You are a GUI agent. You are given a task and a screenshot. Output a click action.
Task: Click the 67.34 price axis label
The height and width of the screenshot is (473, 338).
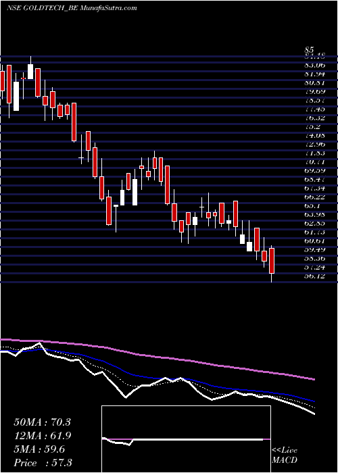coord(315,189)
